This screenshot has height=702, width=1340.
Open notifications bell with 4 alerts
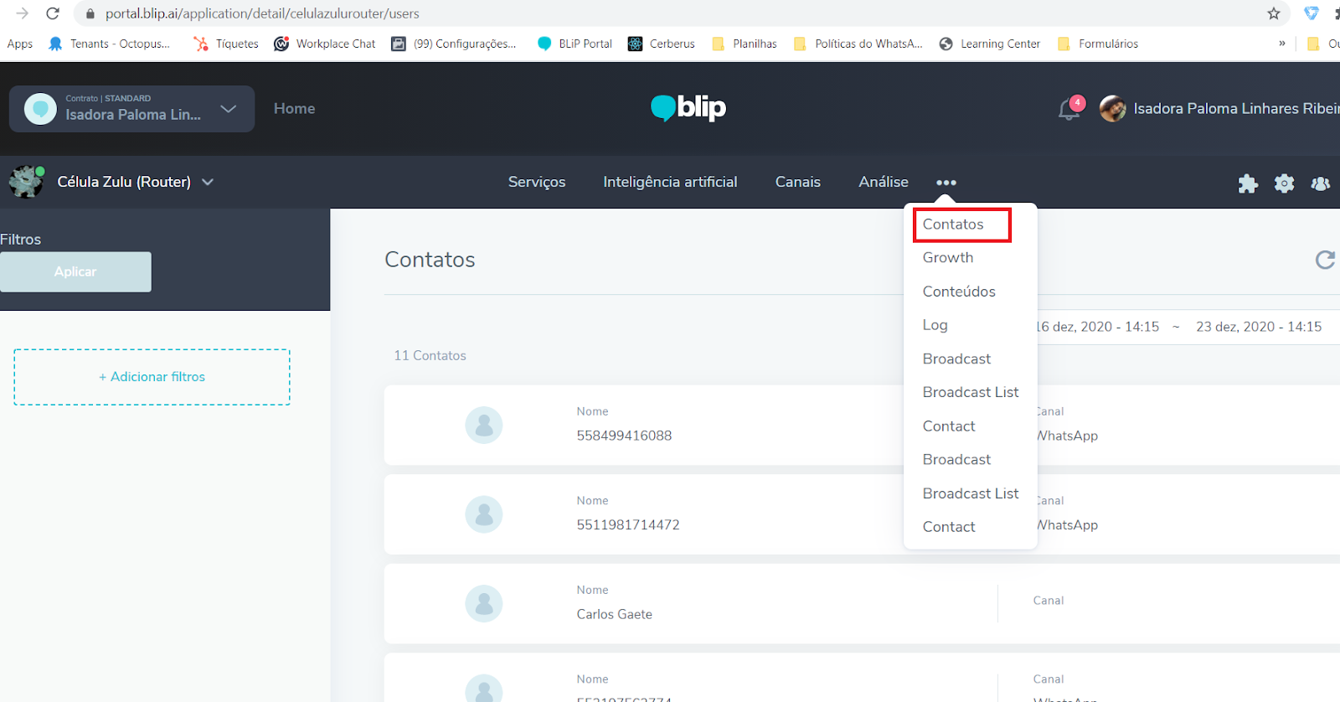[x=1069, y=109]
